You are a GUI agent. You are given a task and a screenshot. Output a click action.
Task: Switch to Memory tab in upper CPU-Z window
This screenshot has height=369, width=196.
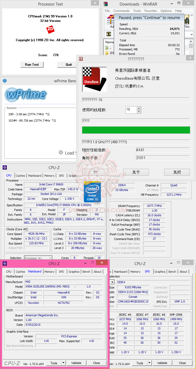(x=49, y=176)
